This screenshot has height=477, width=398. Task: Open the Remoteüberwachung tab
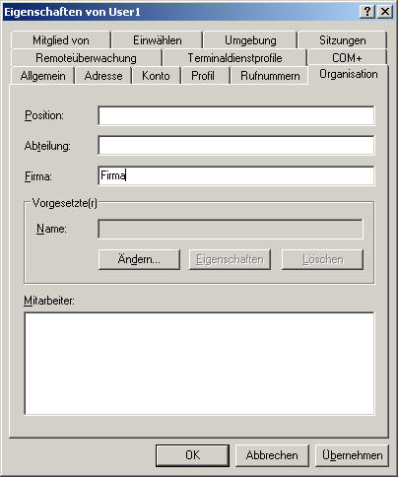pyautogui.click(x=86, y=58)
